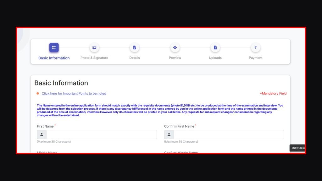The image size is (322, 181).
Task: Open the Important Points to be noted link
Action: (74, 94)
